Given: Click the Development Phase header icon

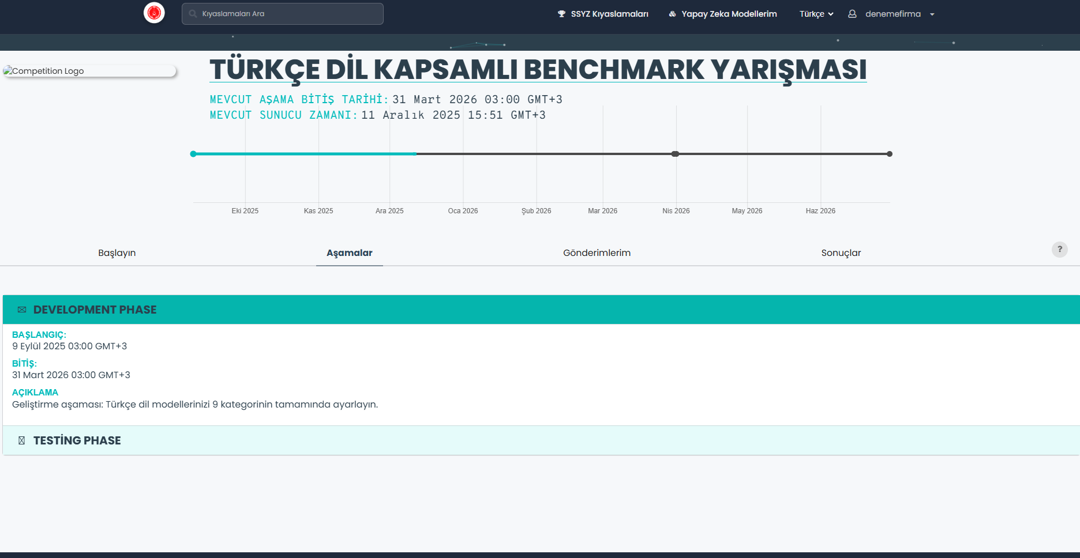Looking at the screenshot, I should pos(22,310).
